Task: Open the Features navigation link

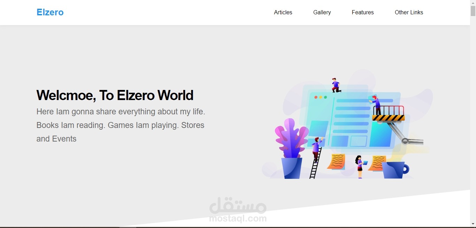Action: (362, 12)
